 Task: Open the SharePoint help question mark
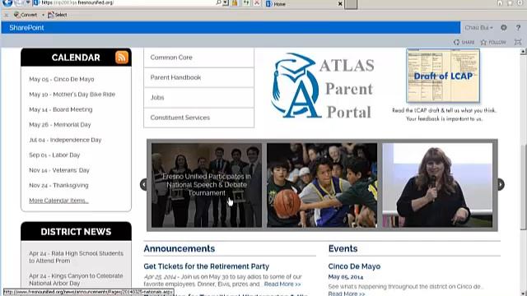[518, 27]
